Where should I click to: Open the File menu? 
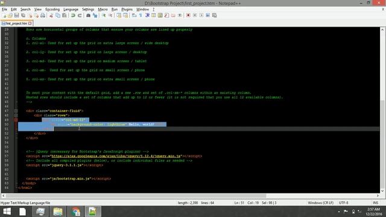coord(4,10)
